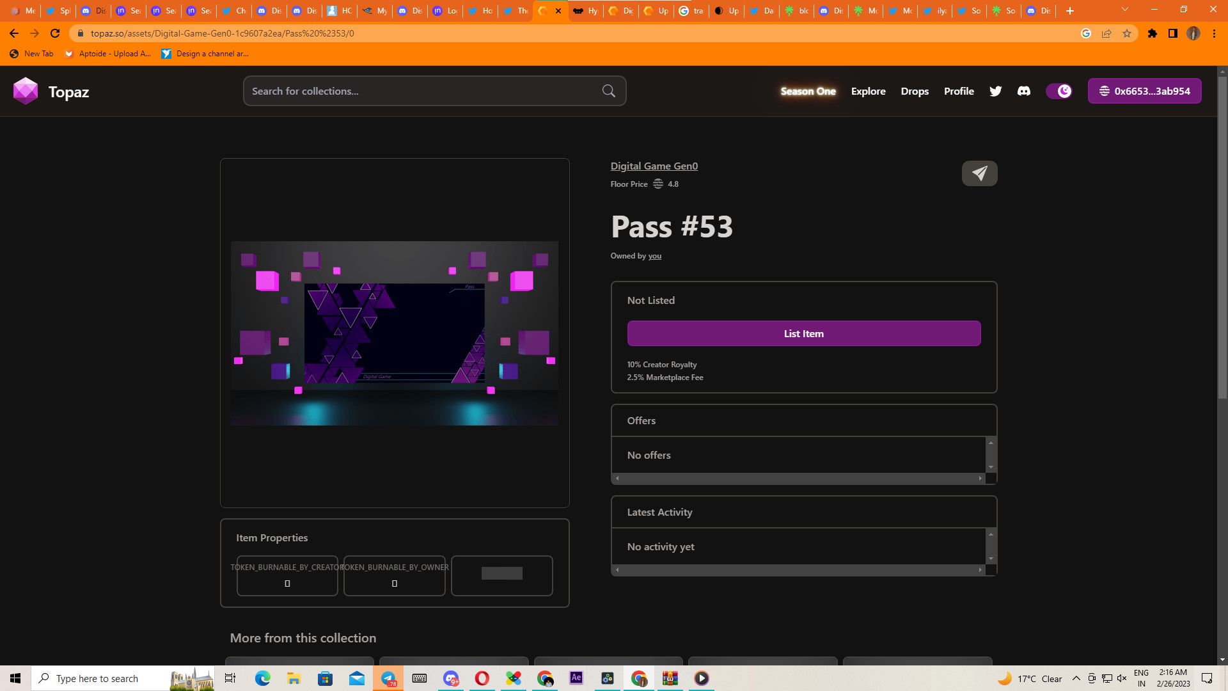
Task: Click the Pass #53 NFT image
Action: [x=394, y=333]
